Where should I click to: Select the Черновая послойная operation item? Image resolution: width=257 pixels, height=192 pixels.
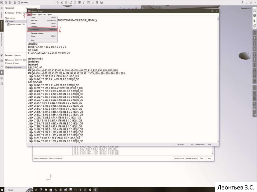[16, 24]
